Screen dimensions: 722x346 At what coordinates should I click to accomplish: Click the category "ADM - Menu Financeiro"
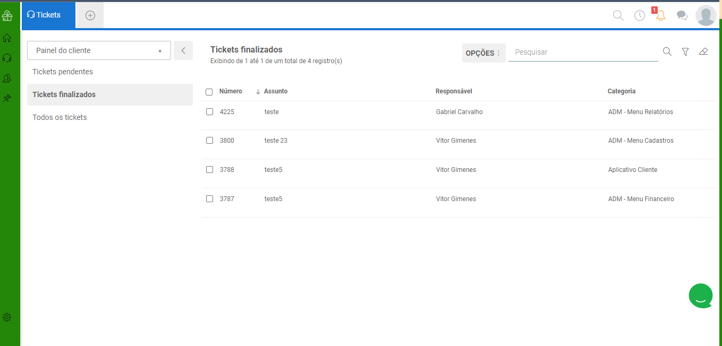pyautogui.click(x=641, y=199)
